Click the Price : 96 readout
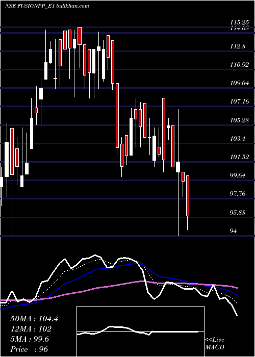This screenshot has width=255, height=357. coord(29,349)
